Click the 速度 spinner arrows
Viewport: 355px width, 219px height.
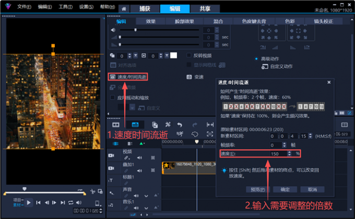pyautogui.click(x=289, y=154)
